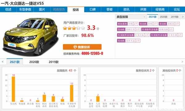Screen dimensions: 185x111
Task: Switch to the 车型参数 tab
Action: (x=25, y=10)
